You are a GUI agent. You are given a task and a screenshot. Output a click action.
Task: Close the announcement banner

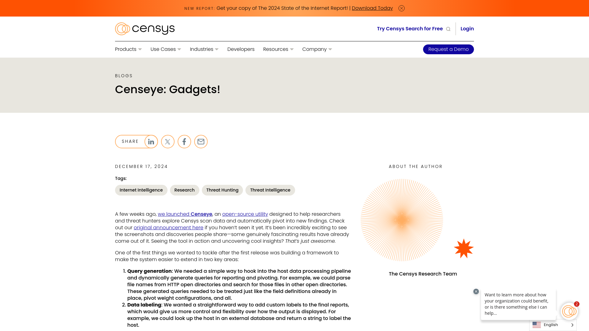[x=401, y=8]
